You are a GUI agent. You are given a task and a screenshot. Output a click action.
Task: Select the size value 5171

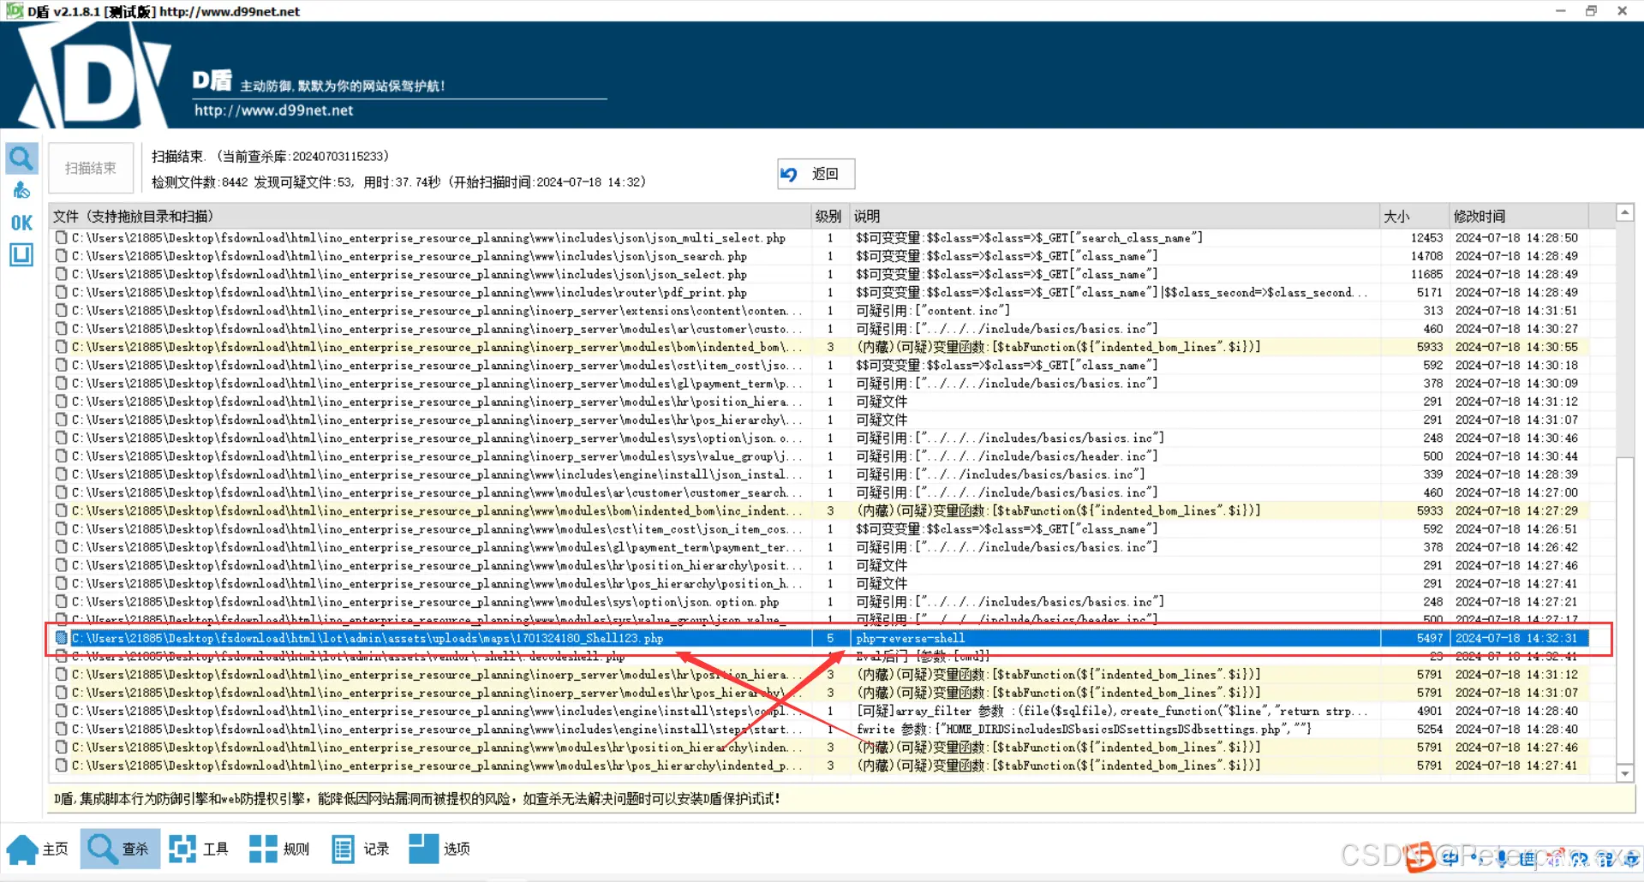[x=1430, y=292]
